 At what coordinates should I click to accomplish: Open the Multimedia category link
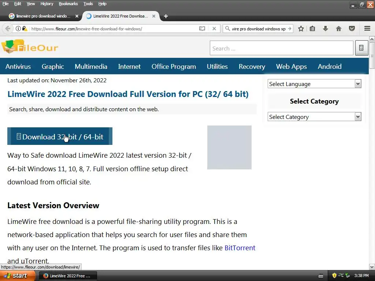click(x=91, y=67)
